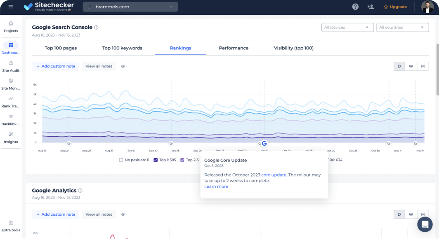Click the Sitechecker logo
The height and width of the screenshot is (247, 439).
49,7
